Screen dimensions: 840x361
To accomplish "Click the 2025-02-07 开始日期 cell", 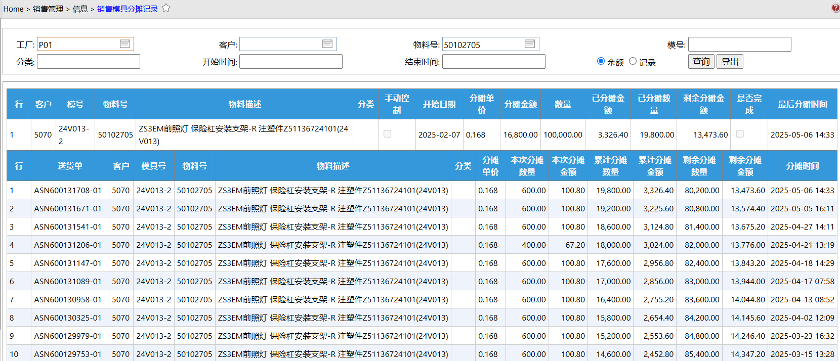I will pyautogui.click(x=439, y=135).
